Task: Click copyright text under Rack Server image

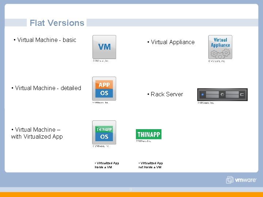Action: coord(206,103)
